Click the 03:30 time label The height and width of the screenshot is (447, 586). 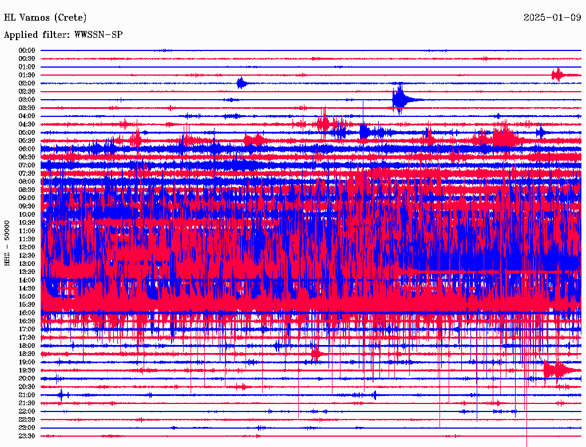coord(27,108)
